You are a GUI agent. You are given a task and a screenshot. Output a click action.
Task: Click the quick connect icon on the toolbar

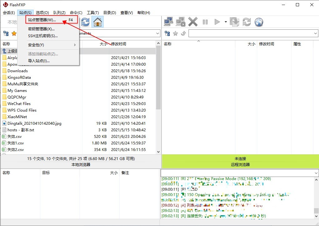(168, 22)
